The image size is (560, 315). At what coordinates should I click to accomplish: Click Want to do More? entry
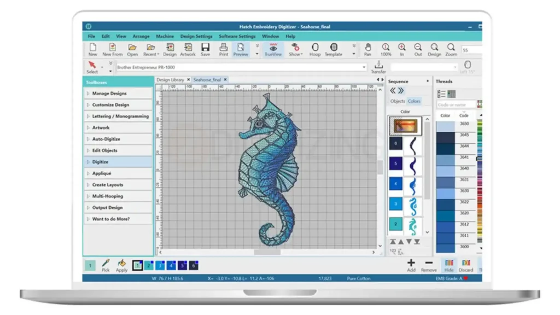pos(118,219)
